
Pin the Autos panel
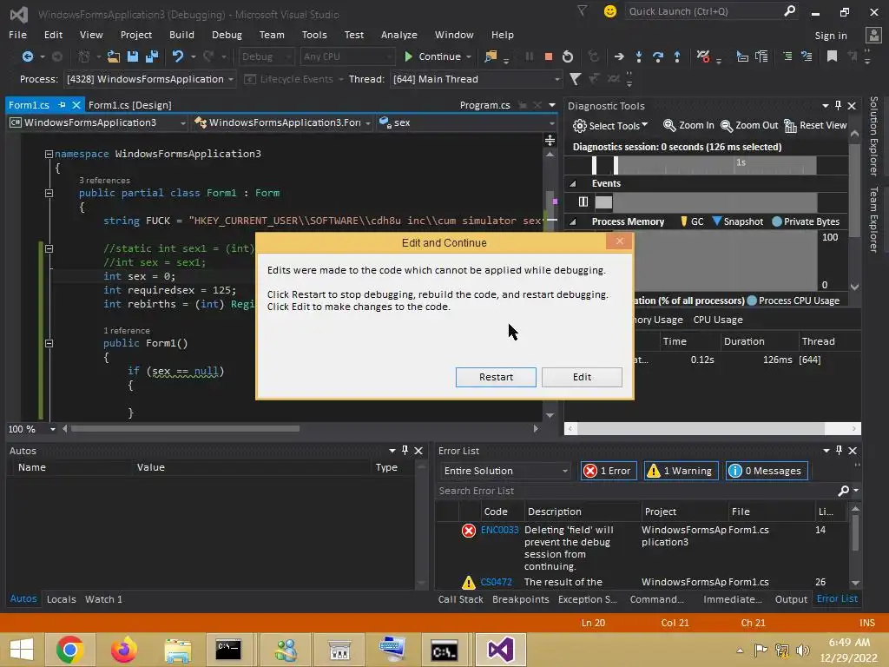point(405,451)
